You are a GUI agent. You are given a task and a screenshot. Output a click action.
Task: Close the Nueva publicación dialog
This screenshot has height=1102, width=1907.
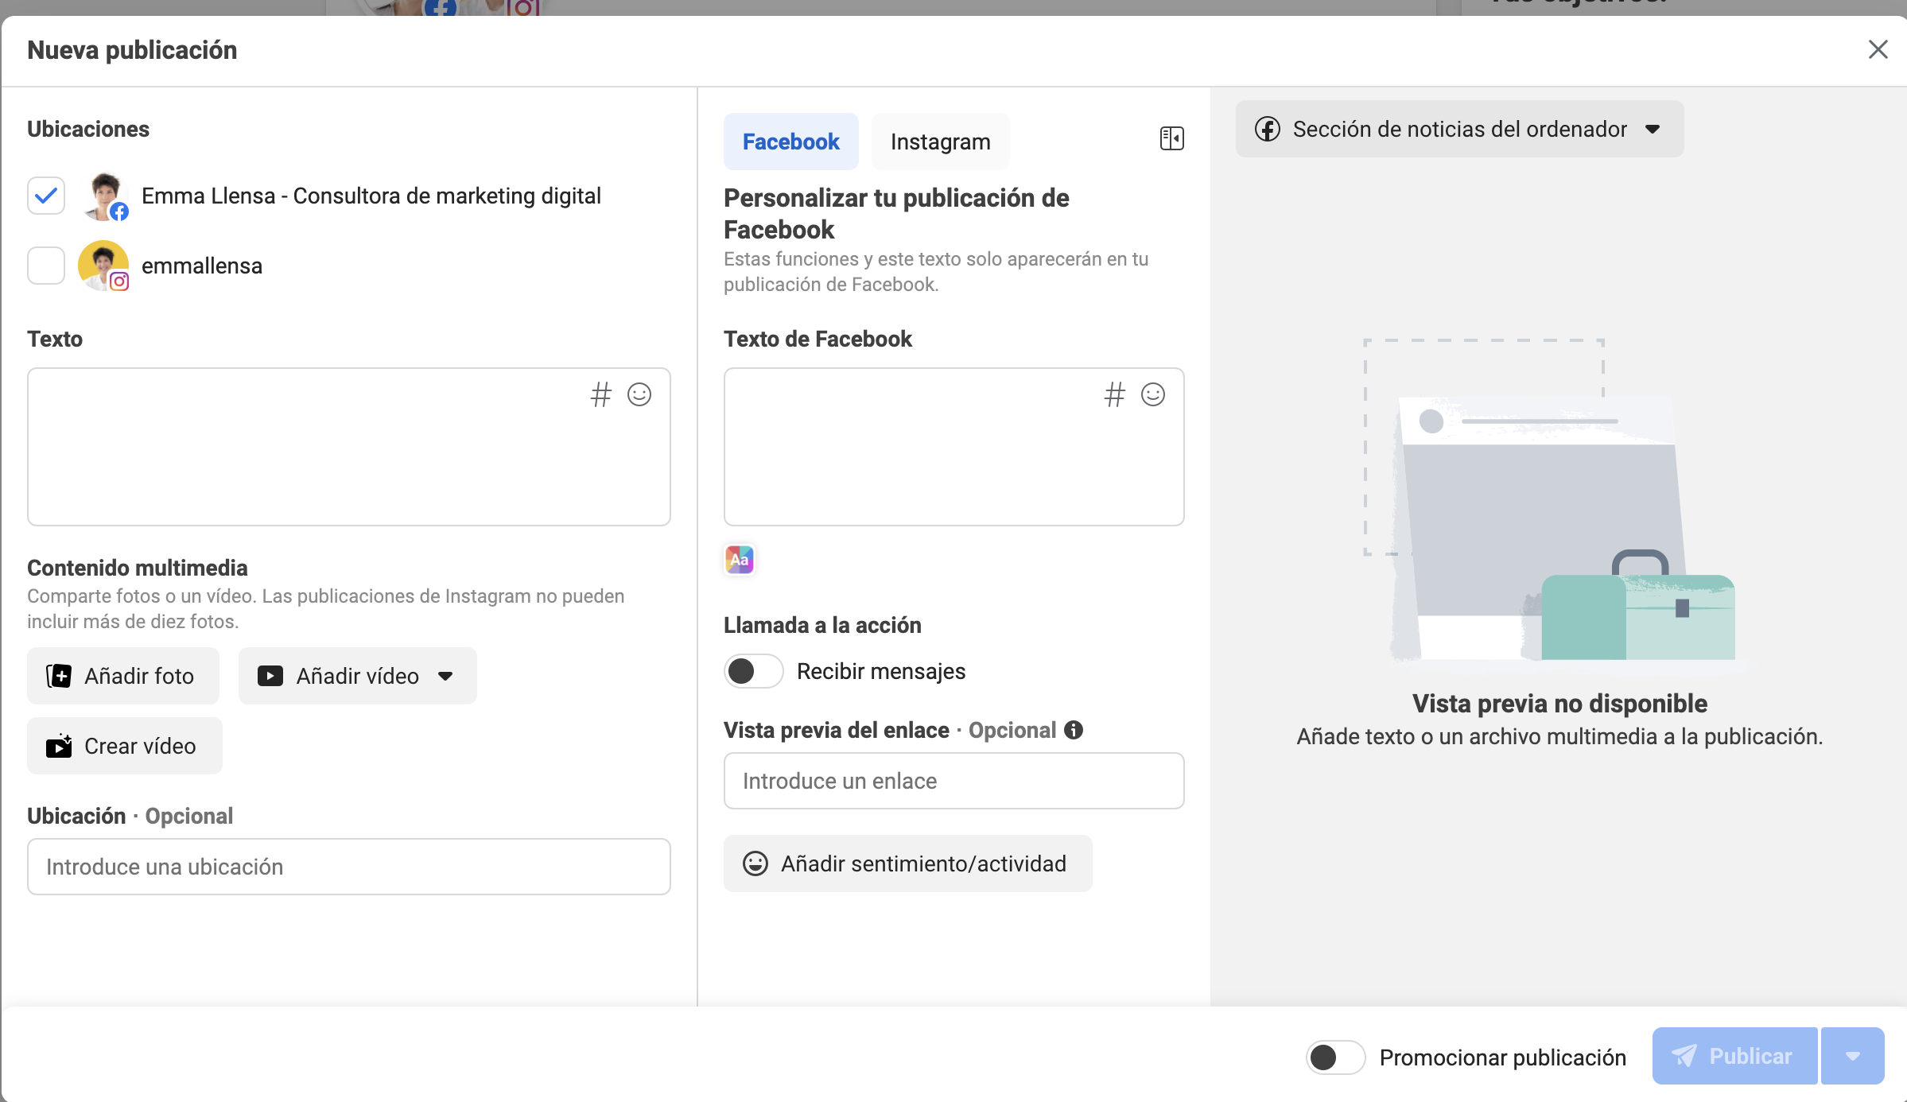1878,49
